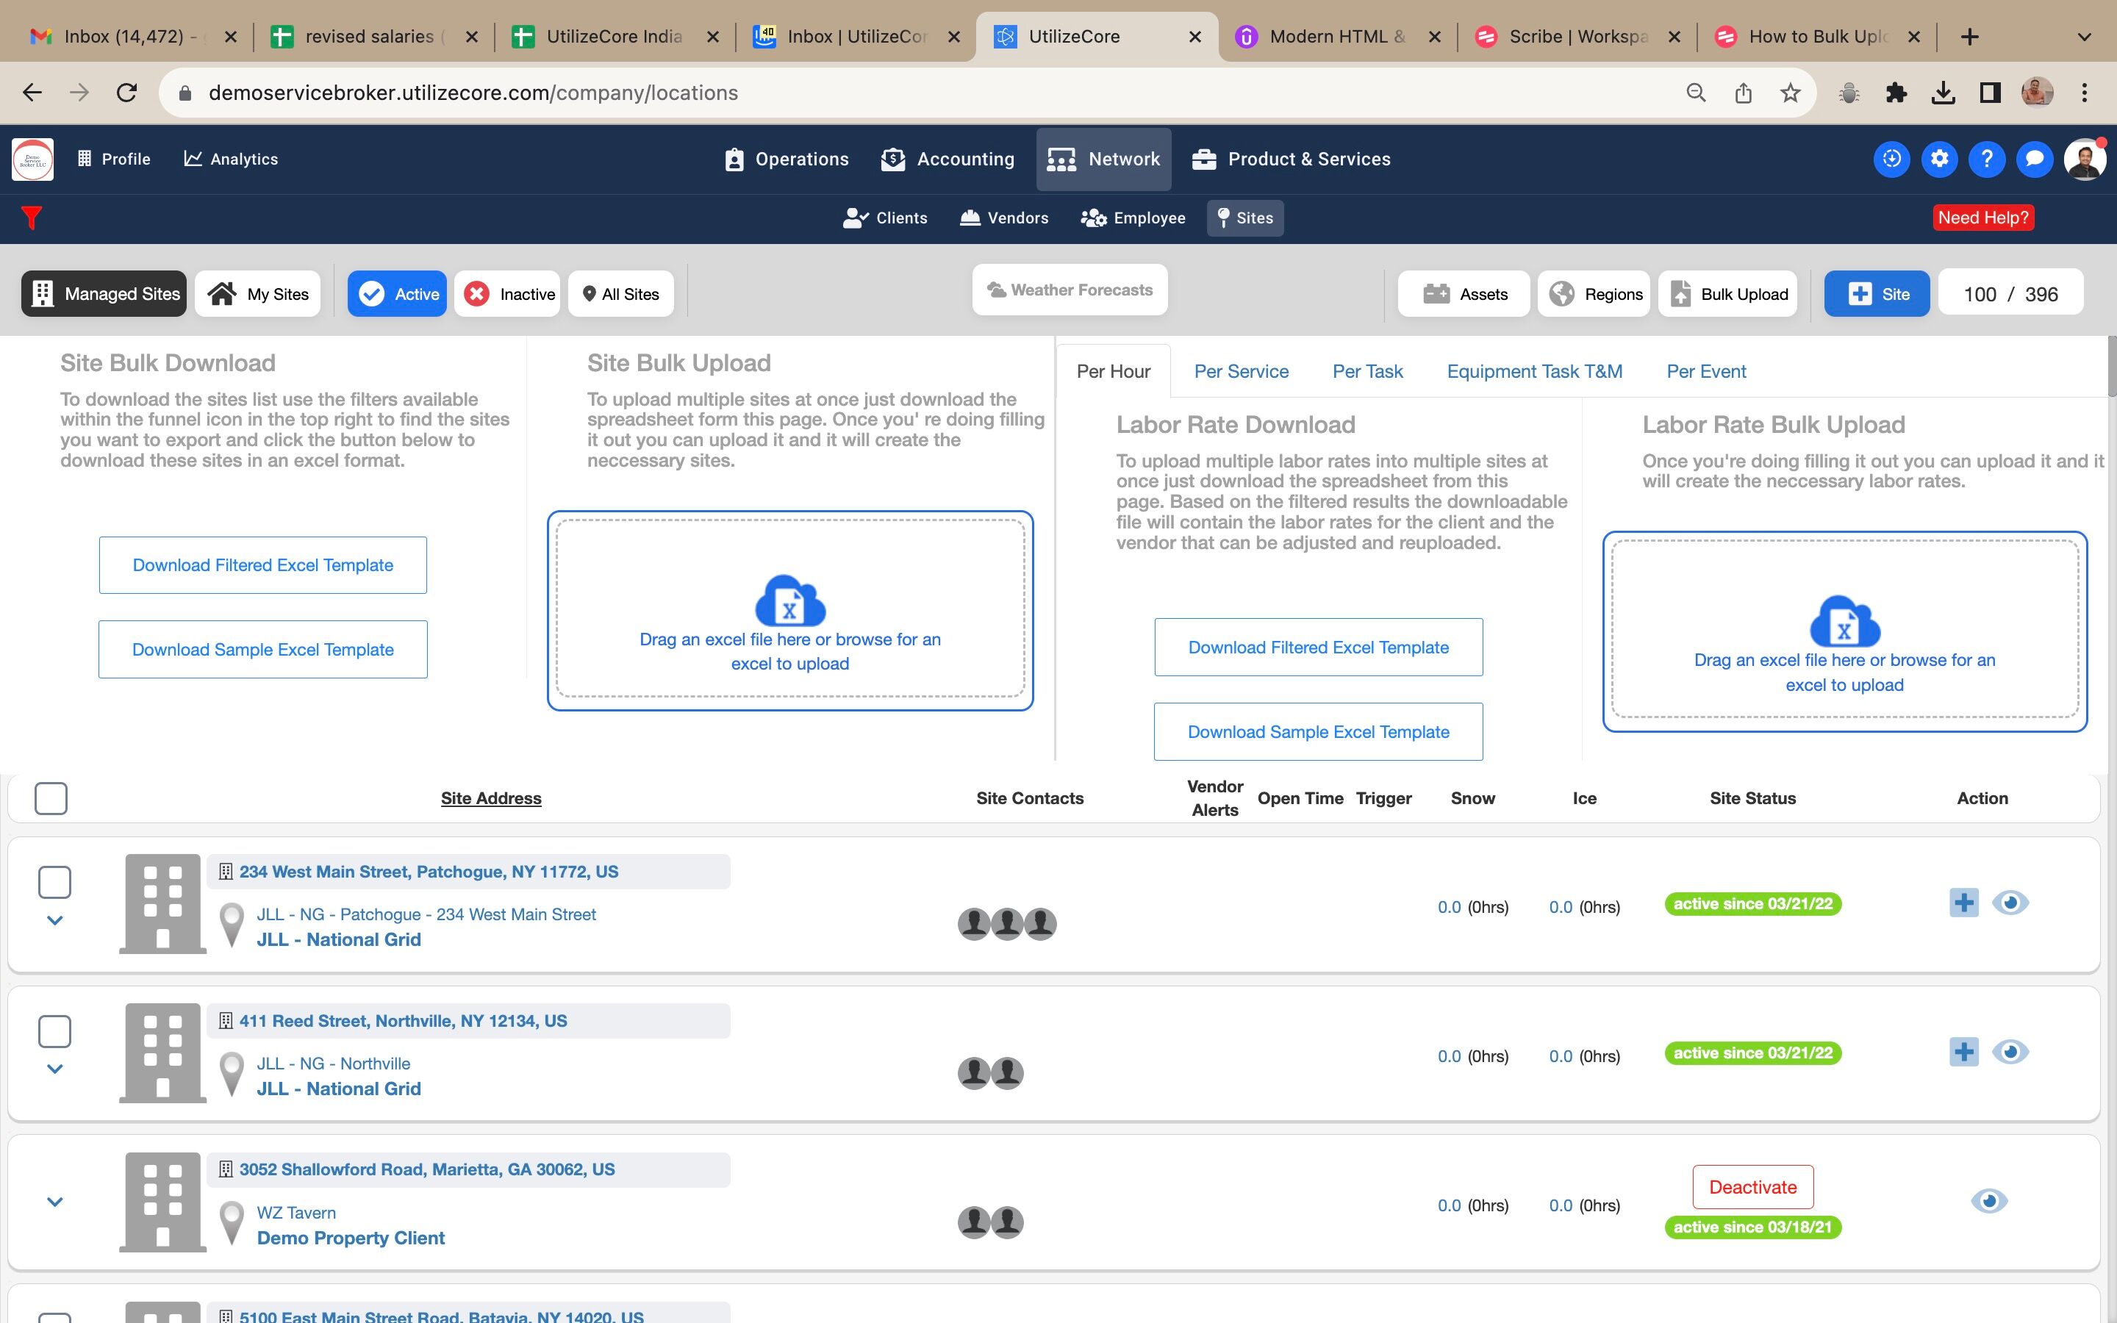Toggle eye icon for 411 Reed Street
Viewport: 2117px width, 1323px height.
tap(2010, 1052)
